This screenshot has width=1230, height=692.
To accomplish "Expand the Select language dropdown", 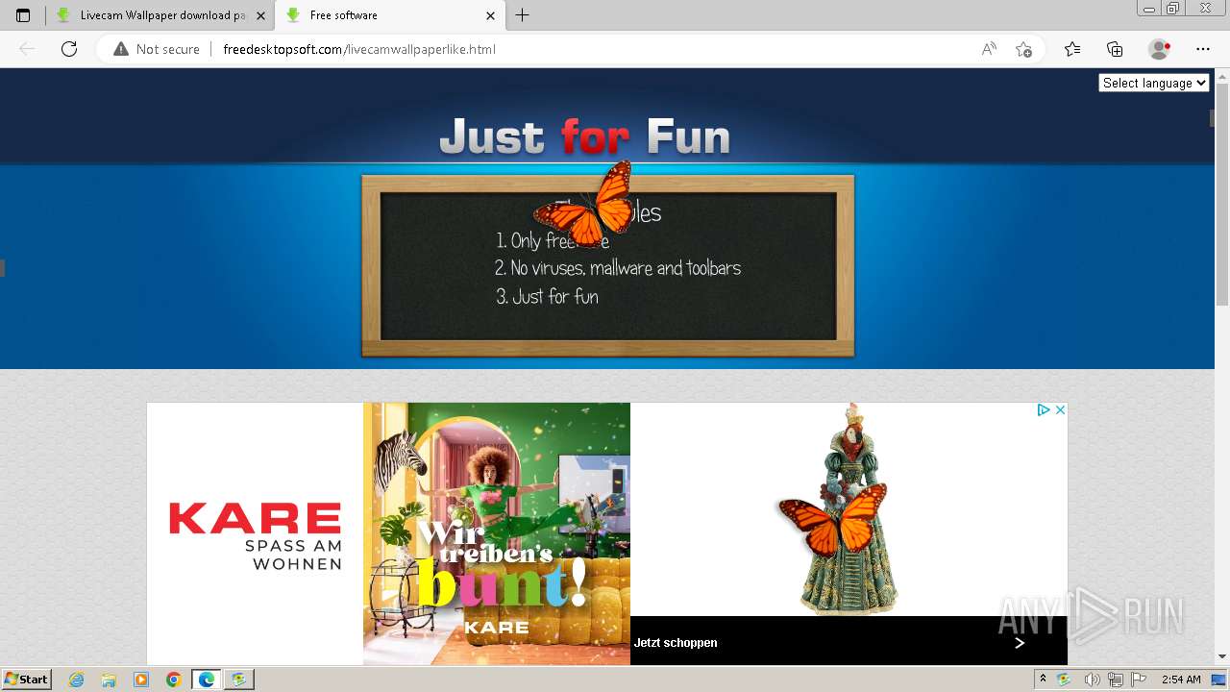I will tap(1153, 84).
